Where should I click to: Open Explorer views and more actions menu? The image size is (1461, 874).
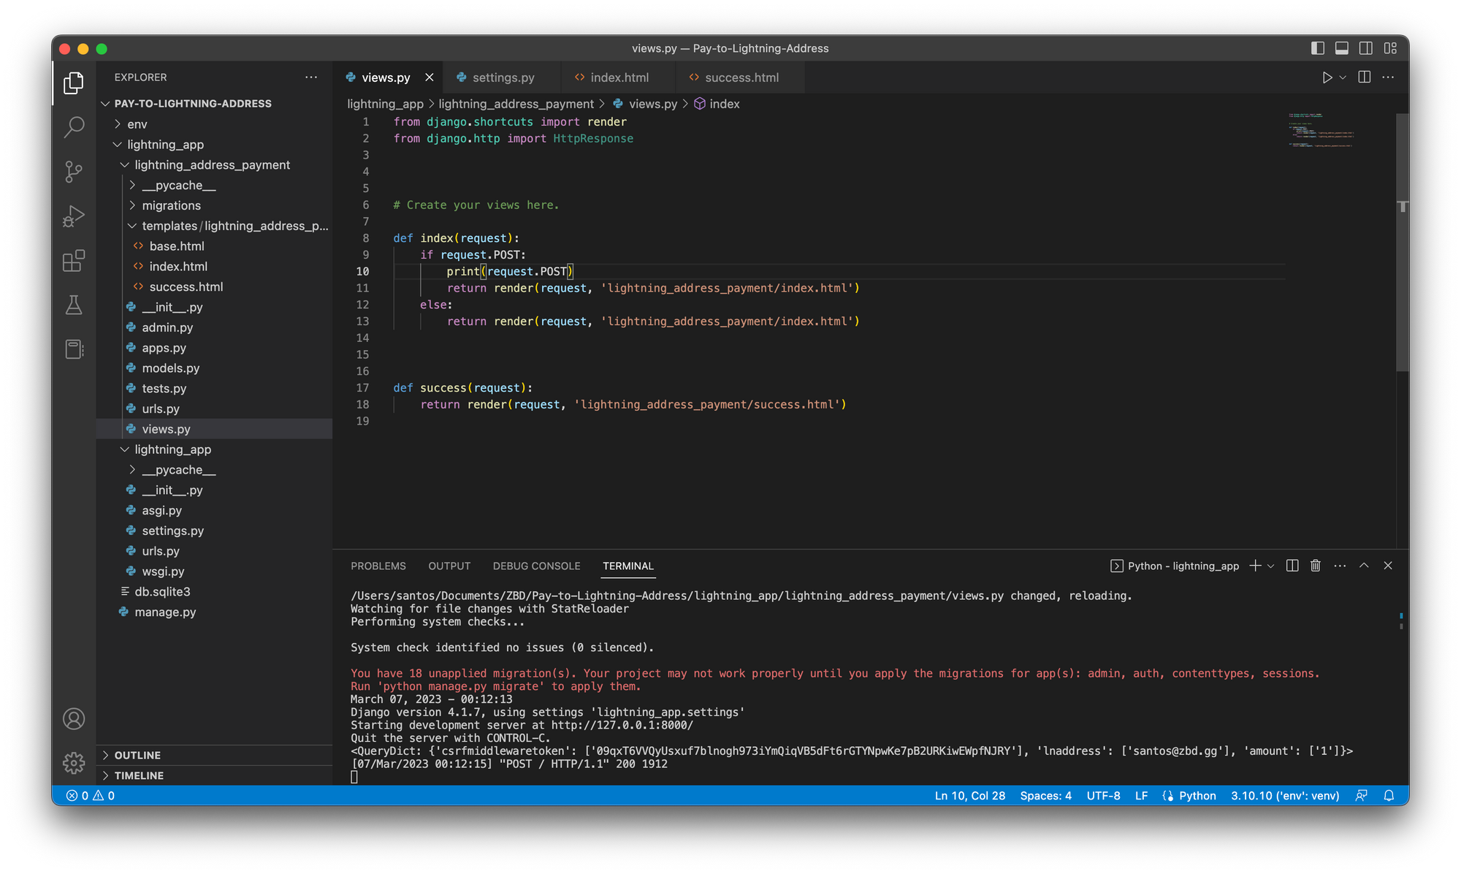[311, 77]
